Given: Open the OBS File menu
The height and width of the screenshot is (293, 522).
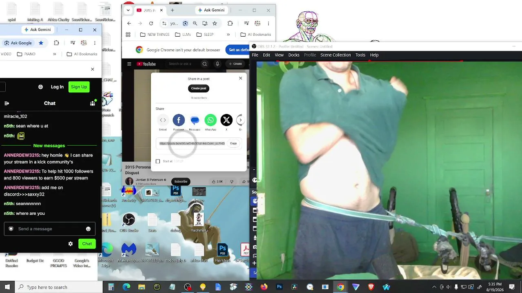Looking at the screenshot, I should click(255, 55).
